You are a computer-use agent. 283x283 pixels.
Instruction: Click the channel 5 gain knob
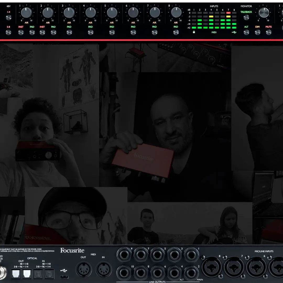tap(112, 13)
